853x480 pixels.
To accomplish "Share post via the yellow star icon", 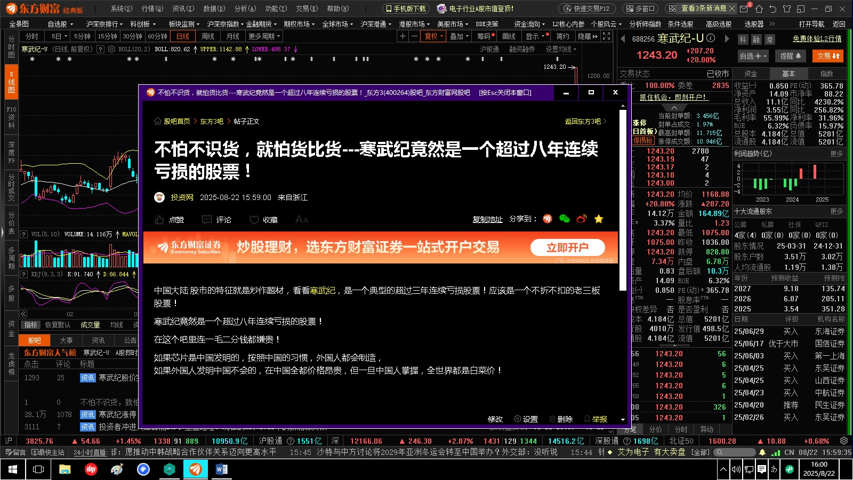I will (599, 219).
